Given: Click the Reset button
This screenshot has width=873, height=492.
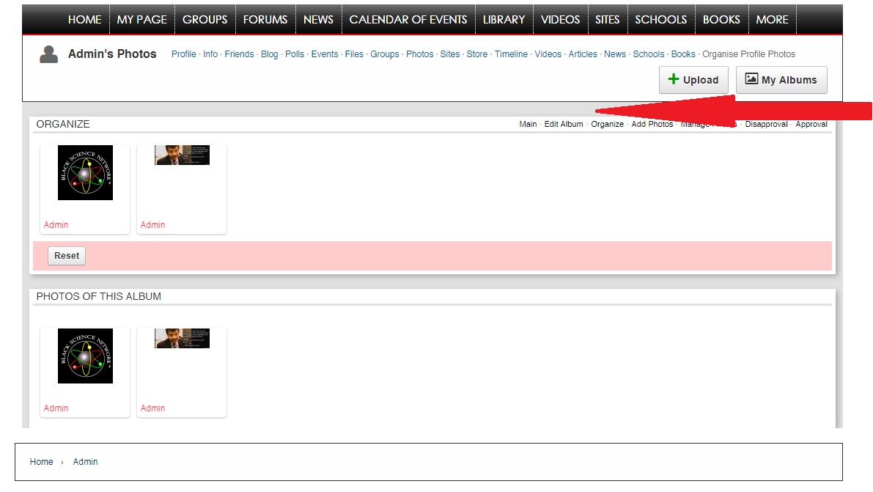Looking at the screenshot, I should point(67,256).
